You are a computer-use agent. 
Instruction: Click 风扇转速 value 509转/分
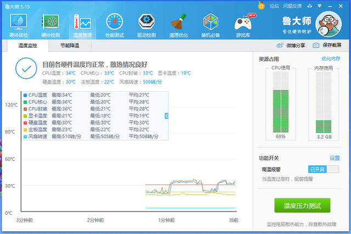152,82
